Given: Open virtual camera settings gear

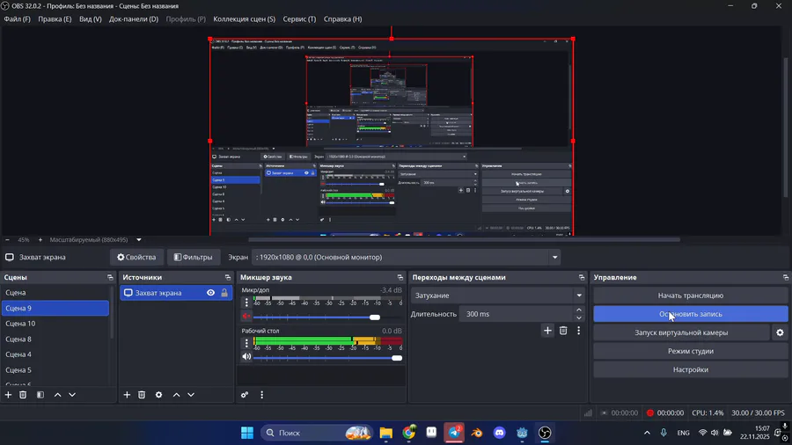Looking at the screenshot, I should click(x=779, y=332).
